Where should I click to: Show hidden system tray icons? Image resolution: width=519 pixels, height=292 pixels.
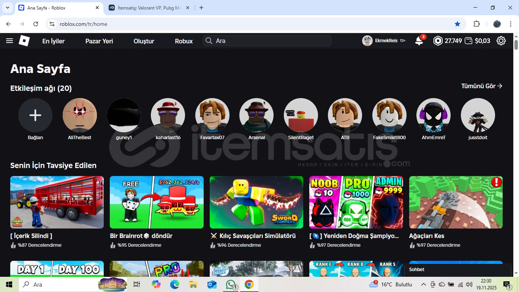coord(423,284)
